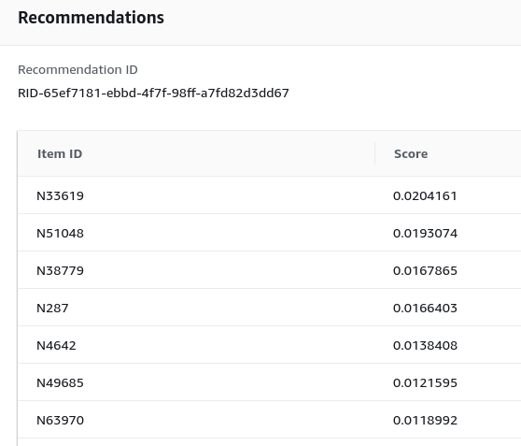Select item N63970 in the table

(x=60, y=420)
